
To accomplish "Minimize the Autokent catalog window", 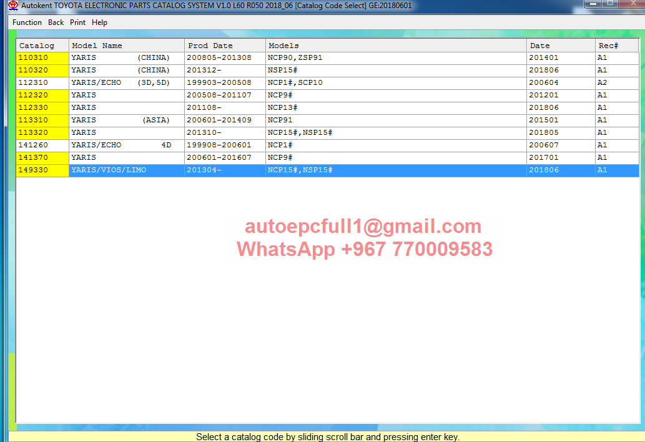I will click(593, 3).
